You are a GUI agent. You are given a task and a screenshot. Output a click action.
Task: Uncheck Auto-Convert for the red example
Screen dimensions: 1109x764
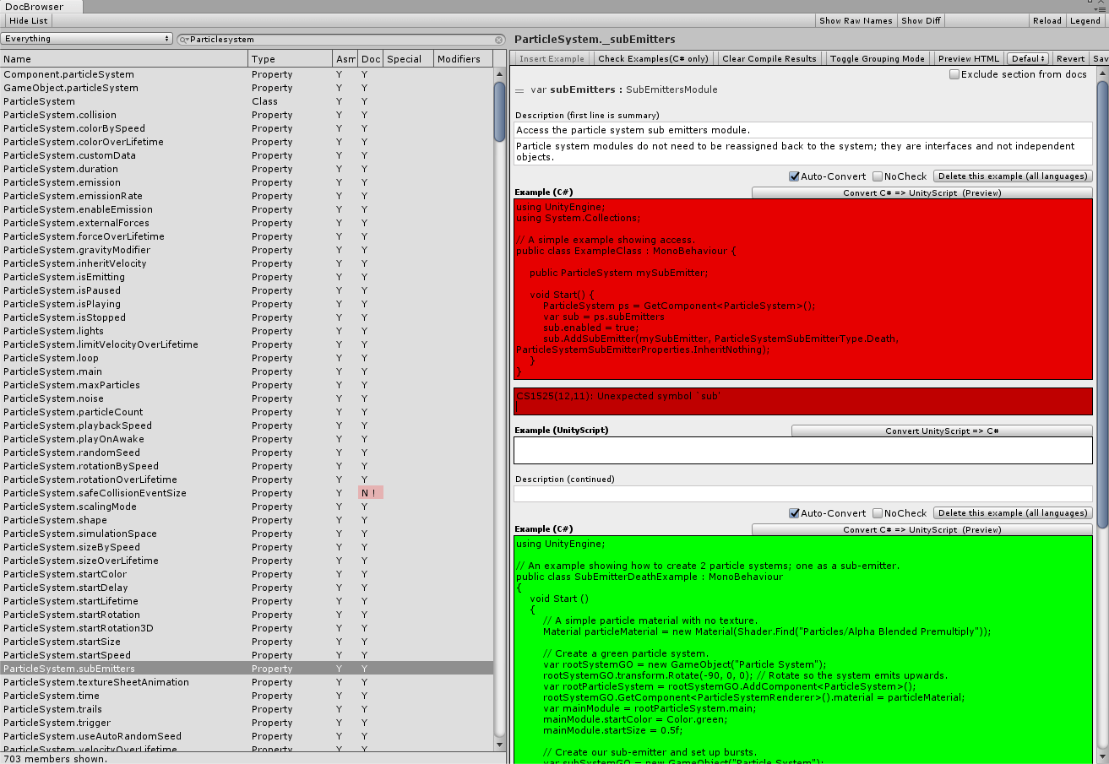pos(794,176)
